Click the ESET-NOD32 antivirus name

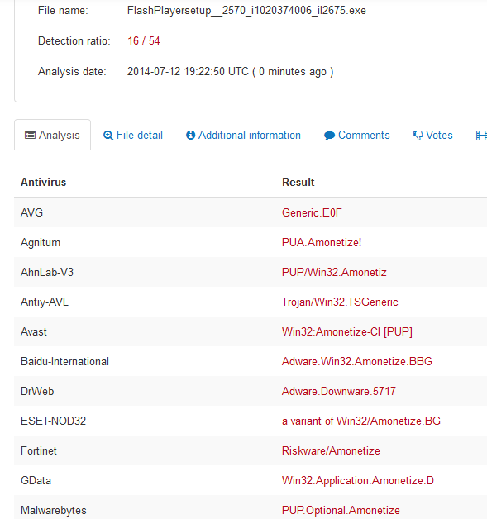point(53,421)
